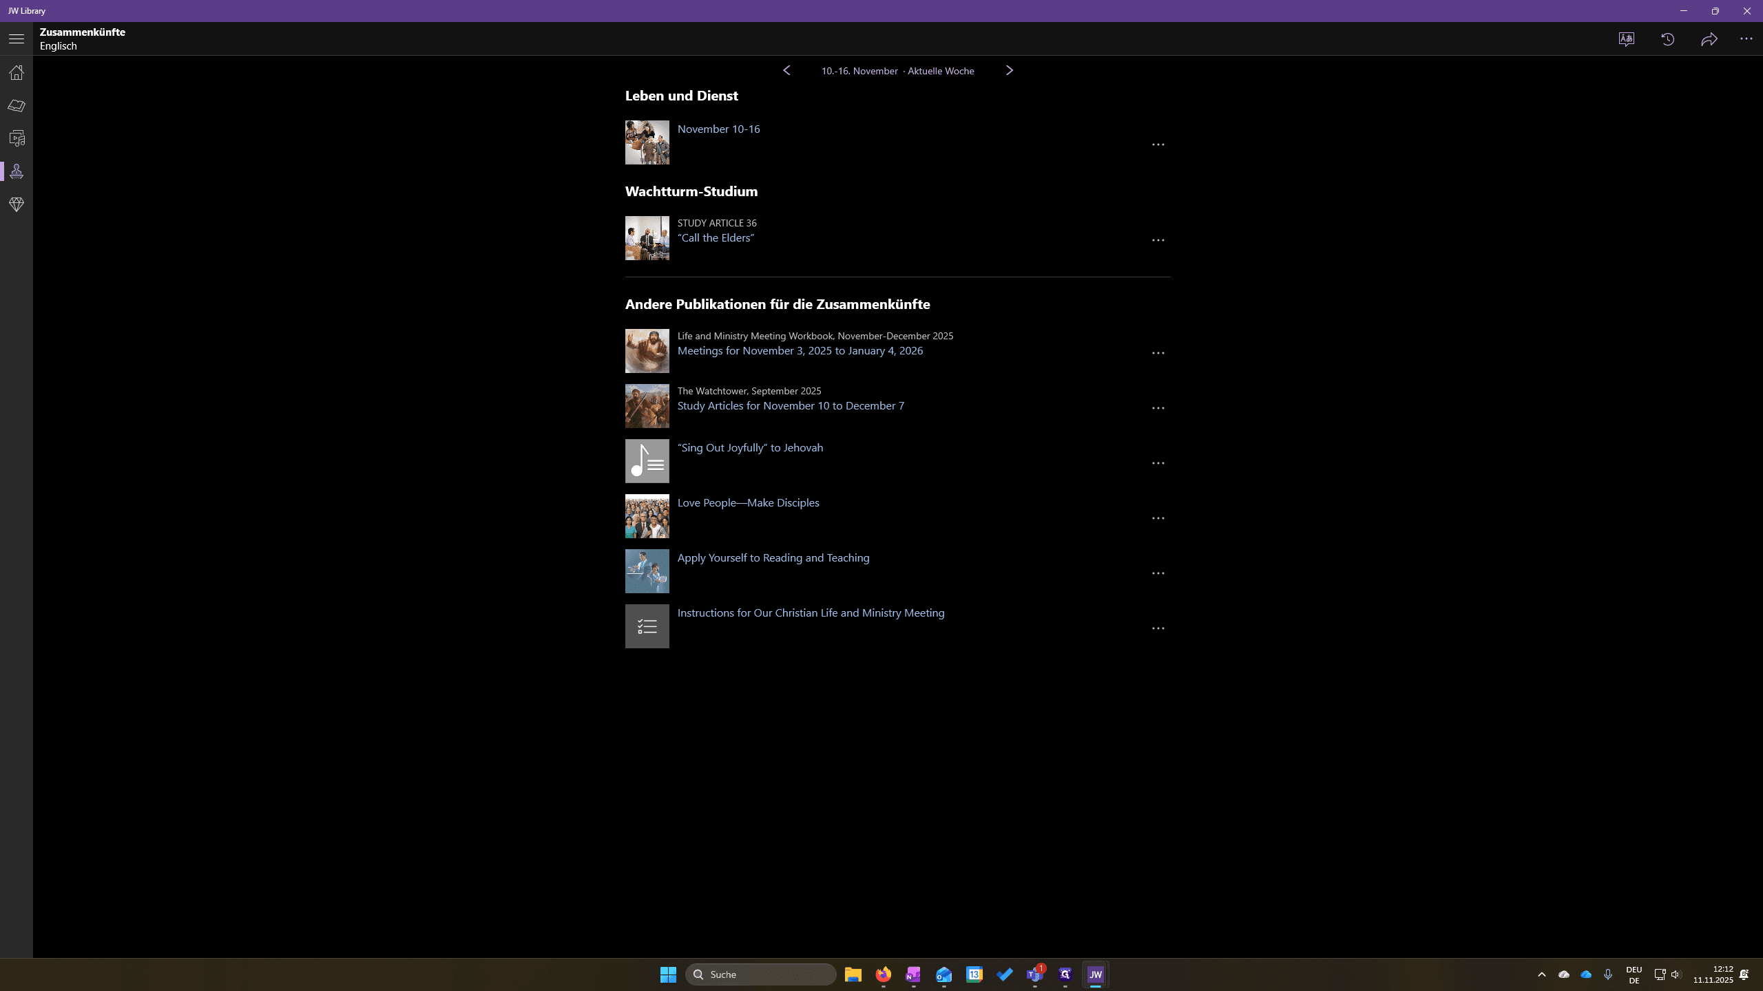
Task: Open Microsoft To Do from the taskbar
Action: pos(1005,974)
